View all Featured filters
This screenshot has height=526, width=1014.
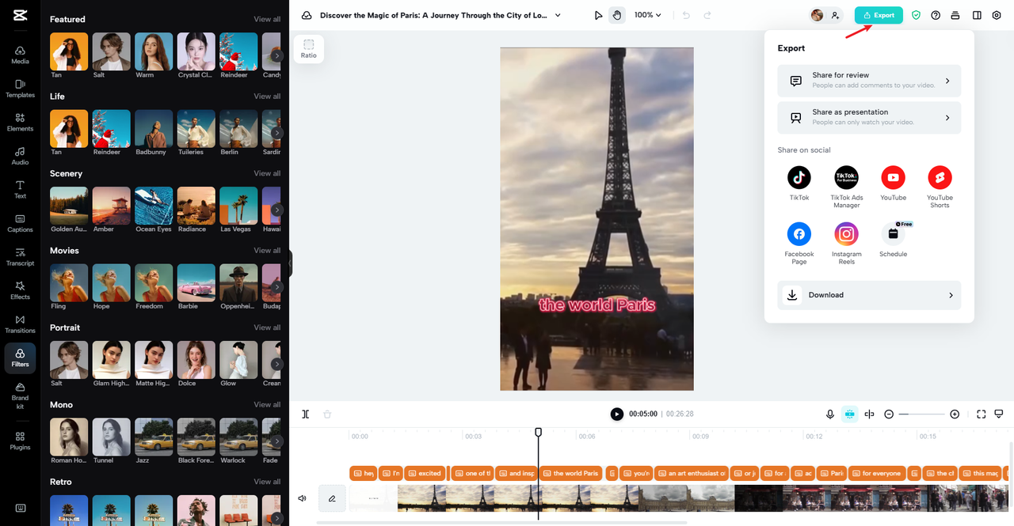267,19
